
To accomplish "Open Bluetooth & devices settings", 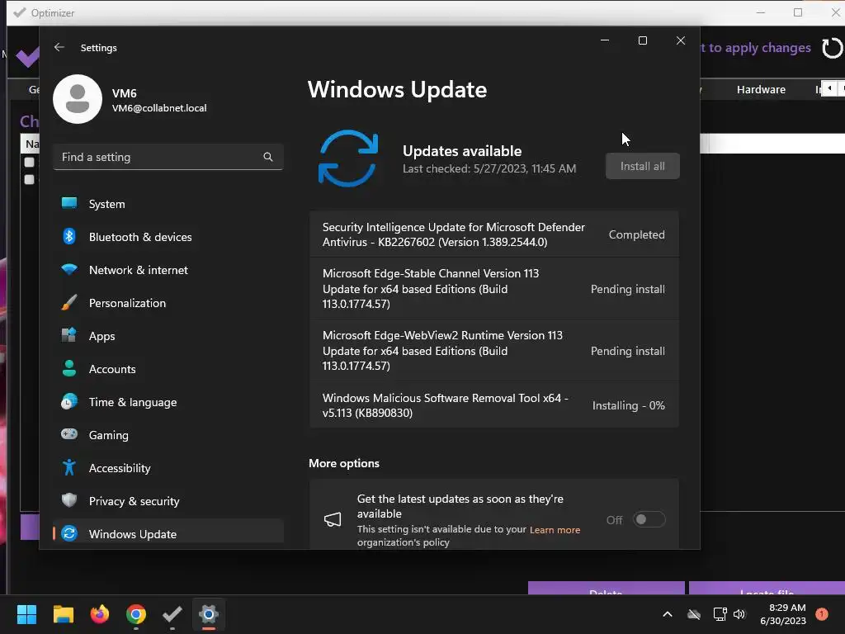I will click(x=168, y=237).
